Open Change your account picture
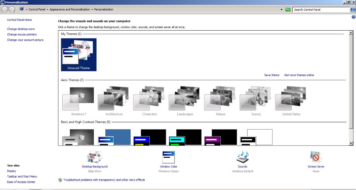 coord(25,40)
